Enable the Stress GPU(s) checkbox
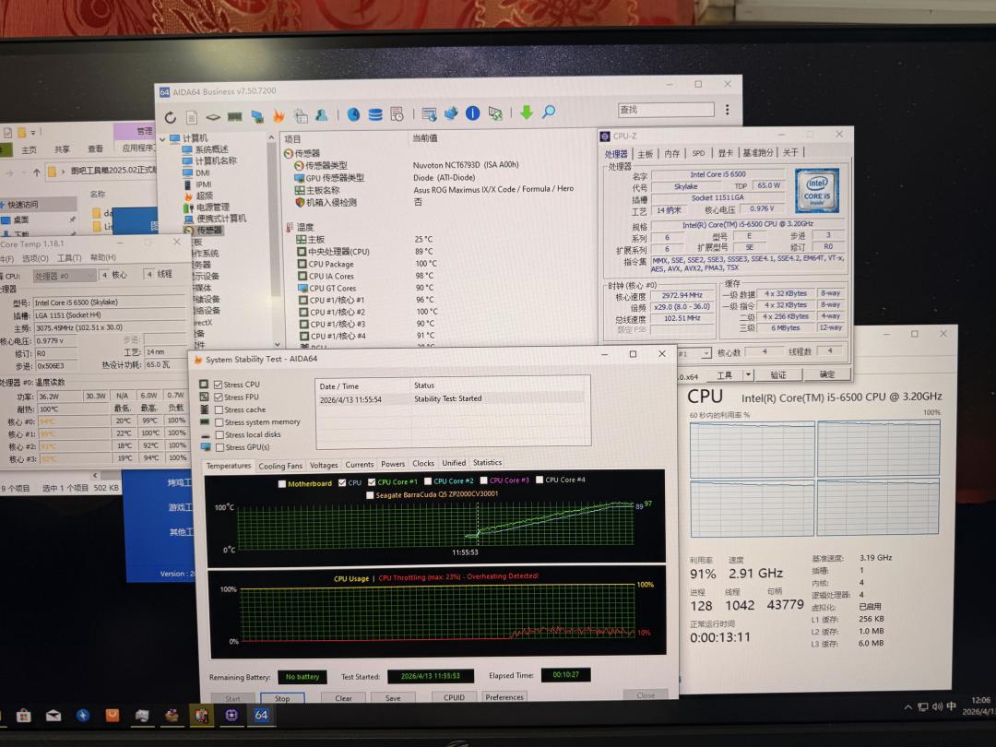996x747 pixels. pyautogui.click(x=219, y=447)
